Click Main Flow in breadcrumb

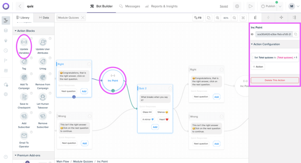pyautogui.click(x=63, y=161)
